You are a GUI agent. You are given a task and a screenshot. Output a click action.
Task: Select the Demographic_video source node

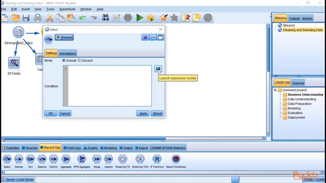point(18,33)
